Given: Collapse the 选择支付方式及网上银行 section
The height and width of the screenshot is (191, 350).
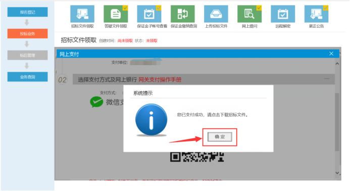Looking at the screenshot, I should click(x=327, y=79).
